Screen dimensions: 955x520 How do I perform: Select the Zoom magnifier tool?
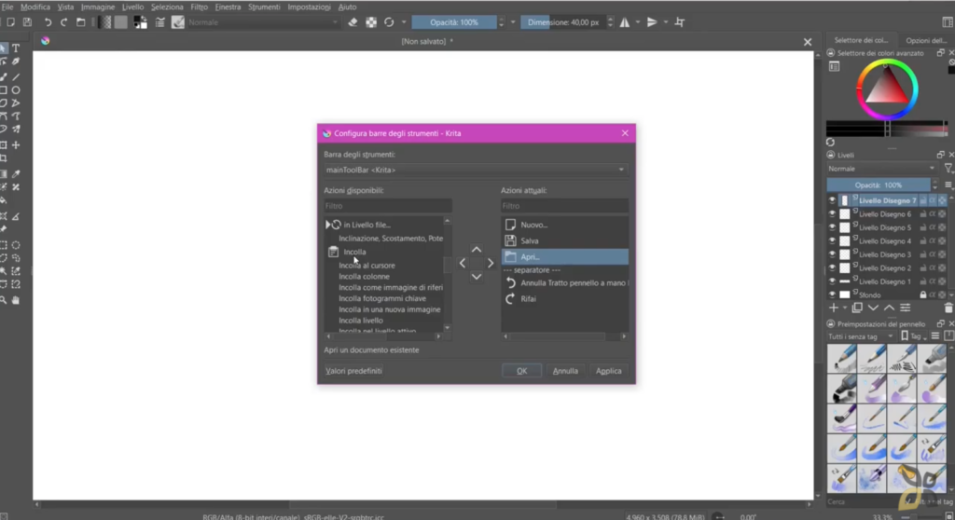tap(4, 300)
